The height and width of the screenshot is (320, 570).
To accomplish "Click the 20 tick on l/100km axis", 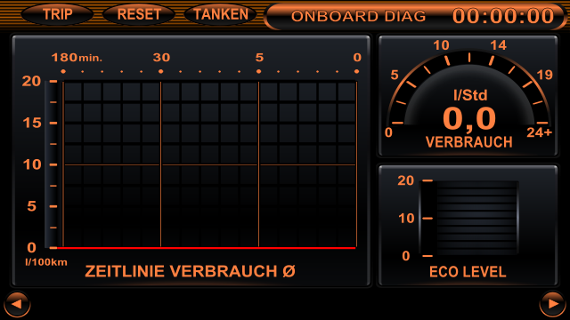I will point(53,81).
